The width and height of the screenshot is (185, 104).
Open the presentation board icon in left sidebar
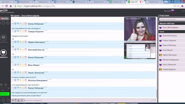pos(3,38)
